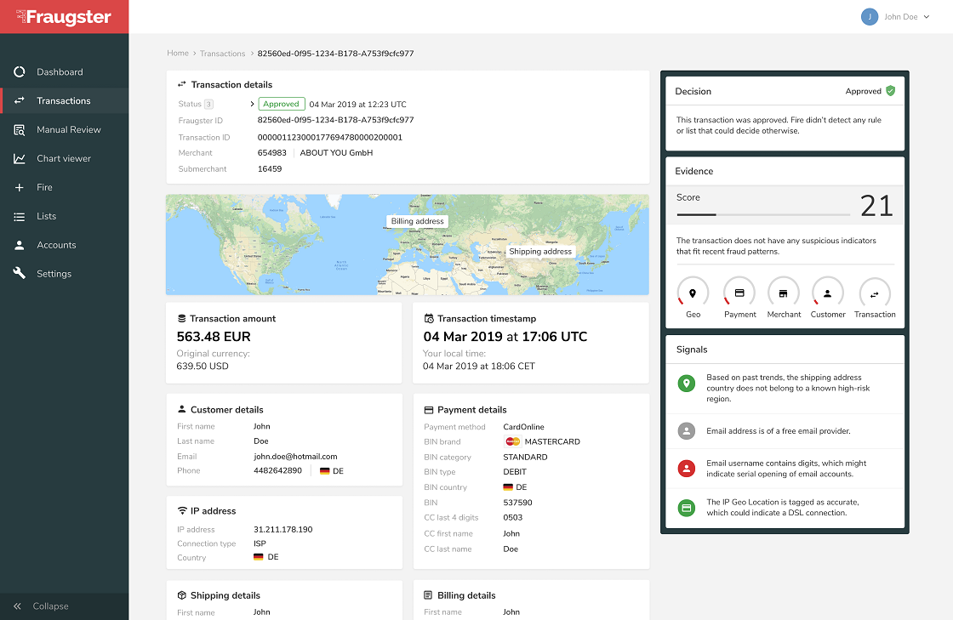The image size is (953, 620).
Task: Click the Merchant evidence gauge icon
Action: click(x=784, y=293)
